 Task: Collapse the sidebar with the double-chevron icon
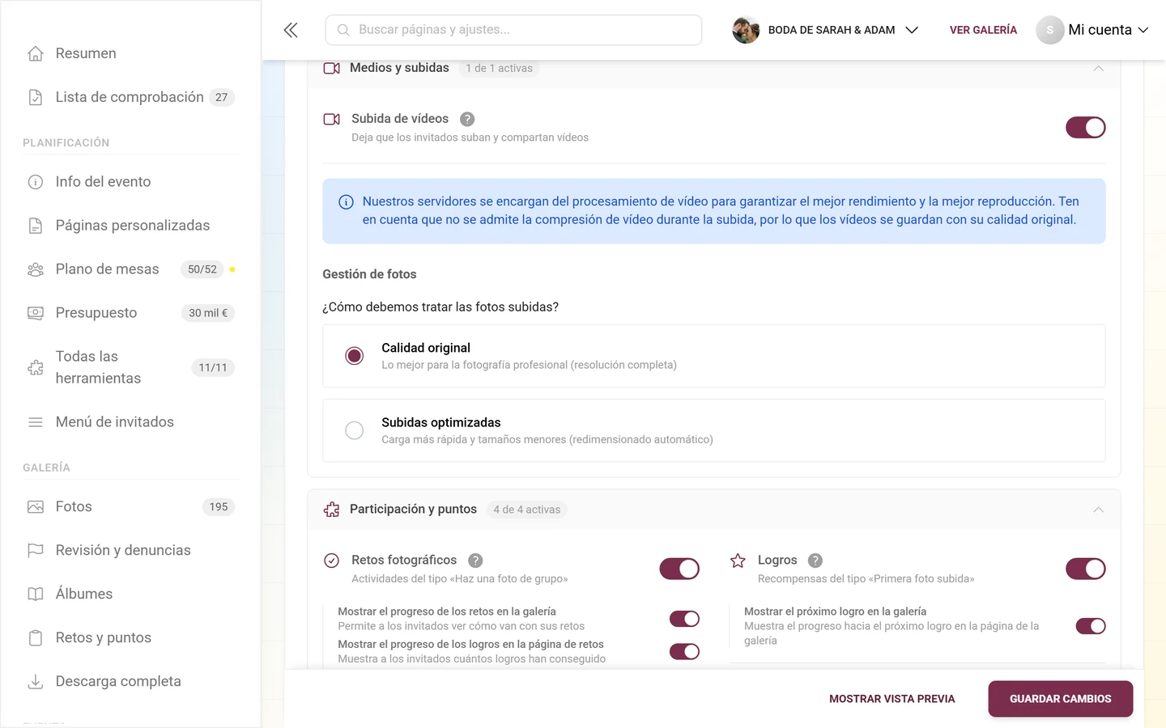point(291,30)
